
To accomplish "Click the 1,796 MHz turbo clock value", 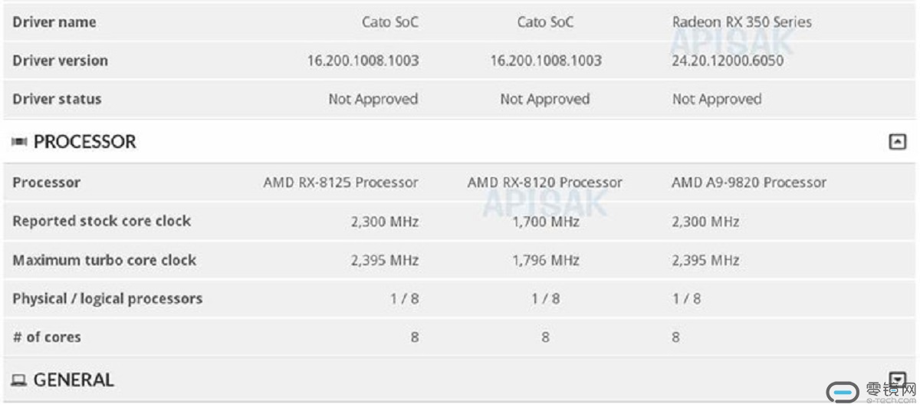I will (545, 260).
